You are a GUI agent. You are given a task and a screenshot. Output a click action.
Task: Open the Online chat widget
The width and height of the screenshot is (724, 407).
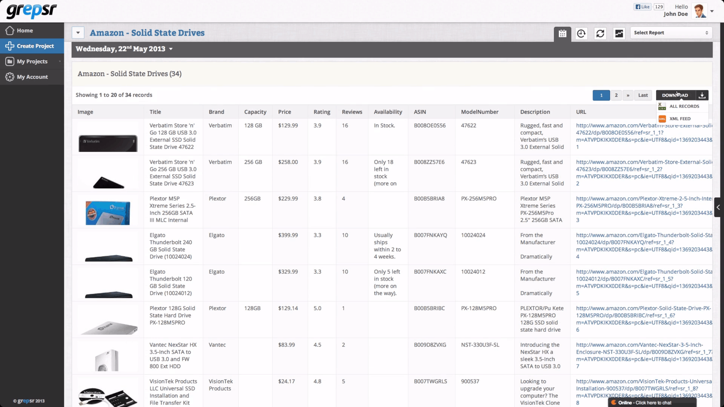(652, 403)
